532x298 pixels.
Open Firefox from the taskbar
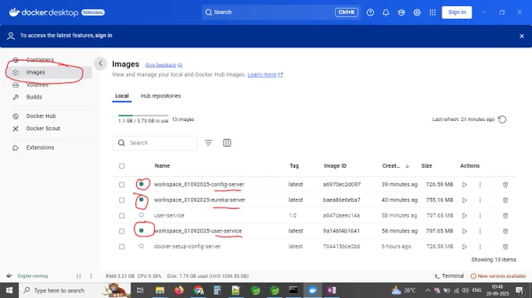tap(179, 290)
